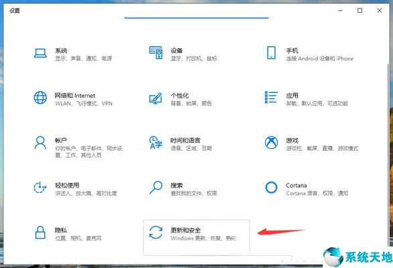Screen dimensions: 393x268
Task: Click the 背景、锁屏、颜色 description
Action: [x=191, y=103]
